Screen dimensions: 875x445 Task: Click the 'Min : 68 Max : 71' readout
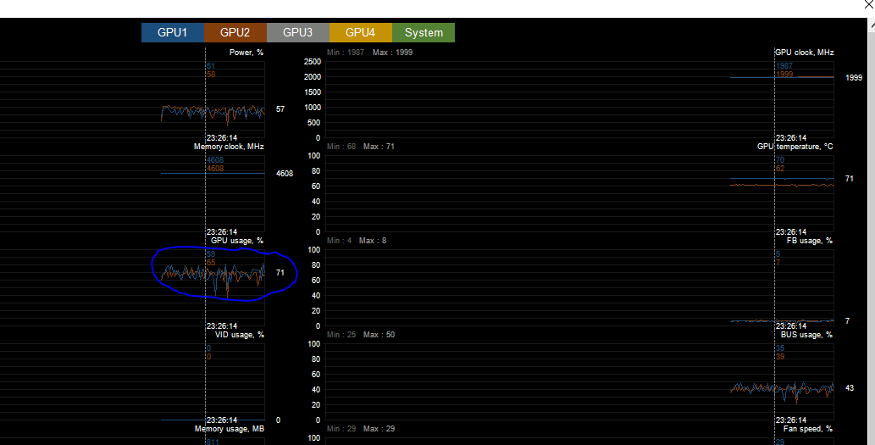pyautogui.click(x=361, y=147)
